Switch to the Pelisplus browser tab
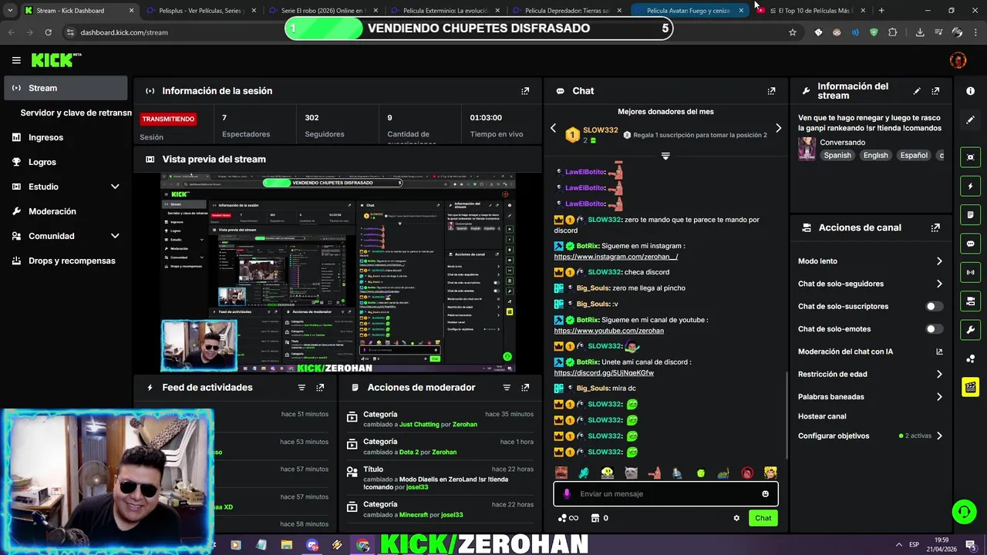Viewport: 987px width, 555px height. (x=202, y=11)
